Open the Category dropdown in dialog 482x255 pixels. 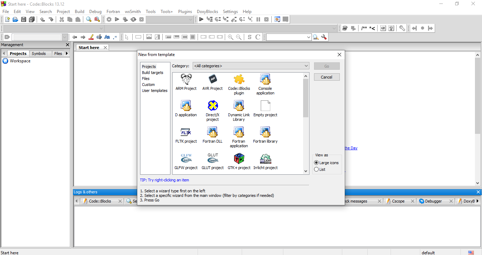tap(251, 66)
